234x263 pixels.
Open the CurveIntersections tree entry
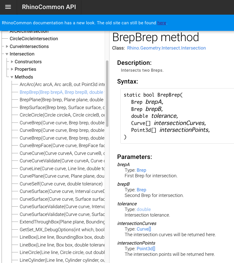tap(29, 46)
